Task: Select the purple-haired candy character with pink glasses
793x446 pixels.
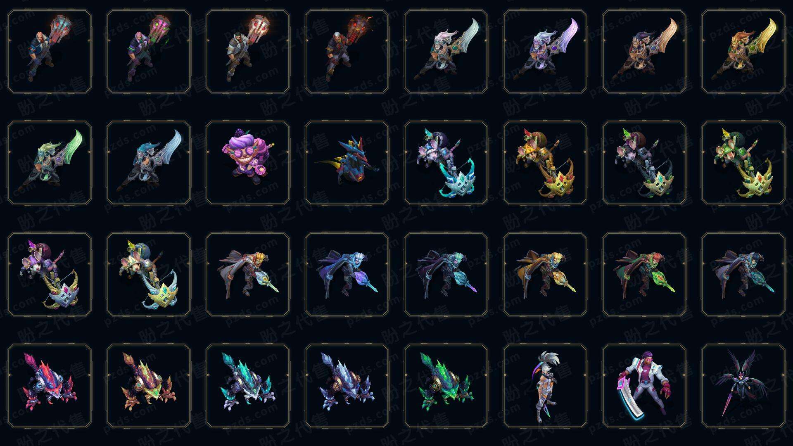Action: click(248, 163)
